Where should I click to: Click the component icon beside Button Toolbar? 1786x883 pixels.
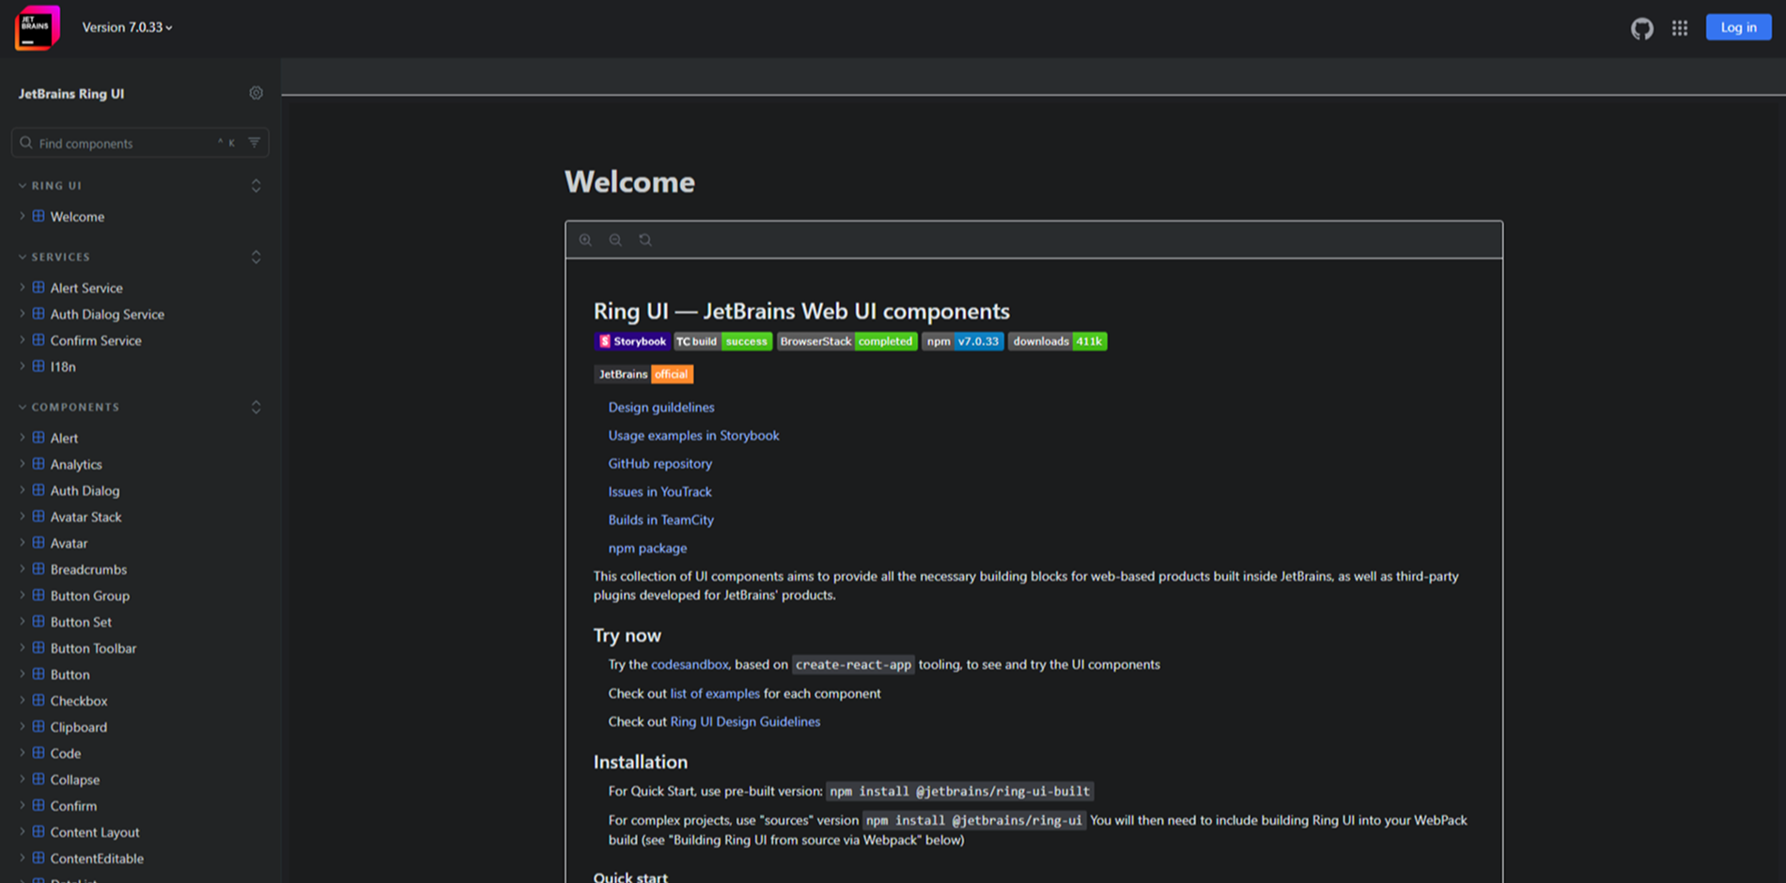pos(39,648)
